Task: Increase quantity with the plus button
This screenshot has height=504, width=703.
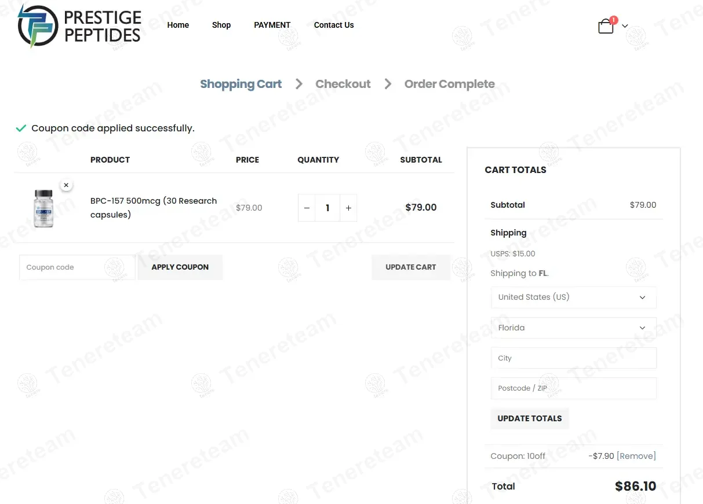Action: coord(348,208)
